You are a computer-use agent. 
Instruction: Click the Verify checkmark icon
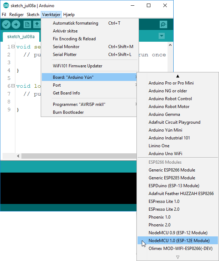pyautogui.click(x=6, y=24)
